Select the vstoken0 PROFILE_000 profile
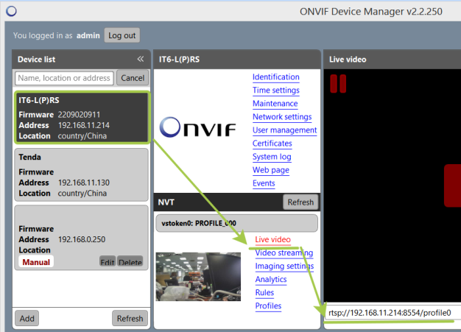 tap(236, 223)
